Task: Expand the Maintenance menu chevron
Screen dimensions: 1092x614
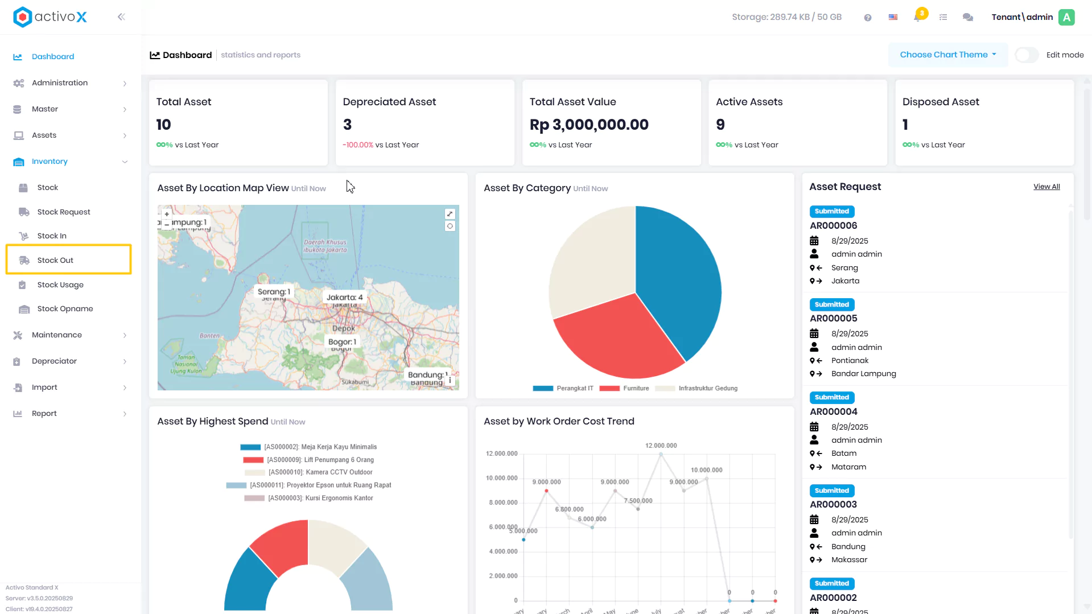Action: 125,336
